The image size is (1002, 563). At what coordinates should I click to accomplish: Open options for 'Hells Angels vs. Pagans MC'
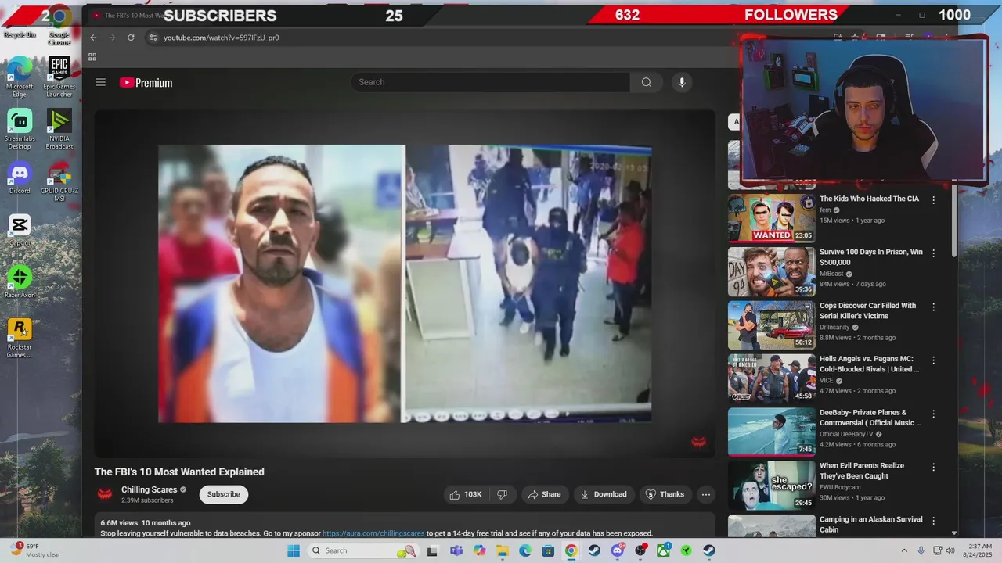pos(933,360)
